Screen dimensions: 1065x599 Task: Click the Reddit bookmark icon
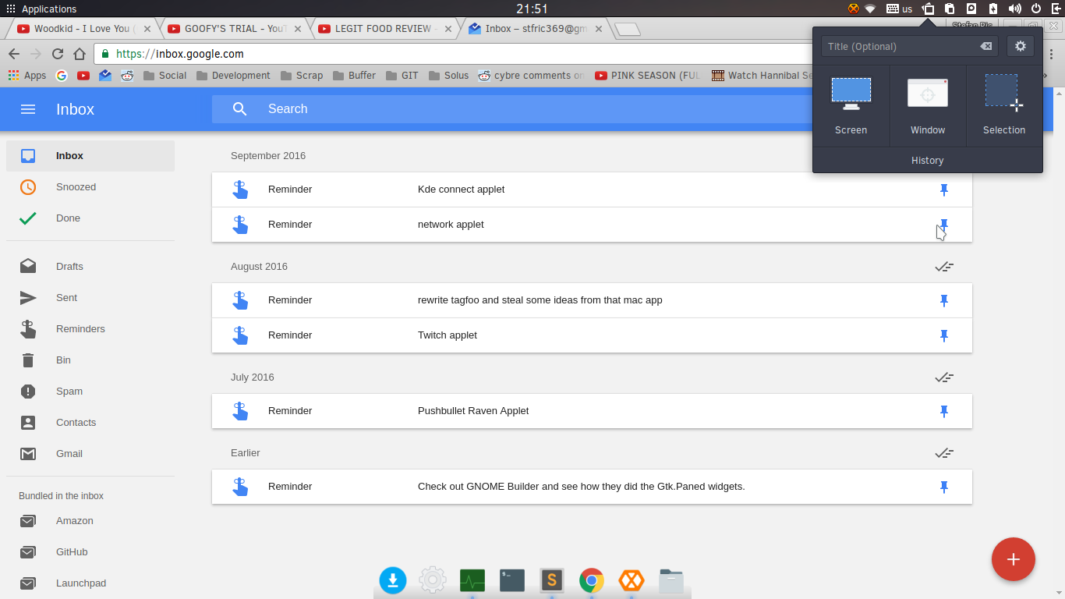[127, 76]
